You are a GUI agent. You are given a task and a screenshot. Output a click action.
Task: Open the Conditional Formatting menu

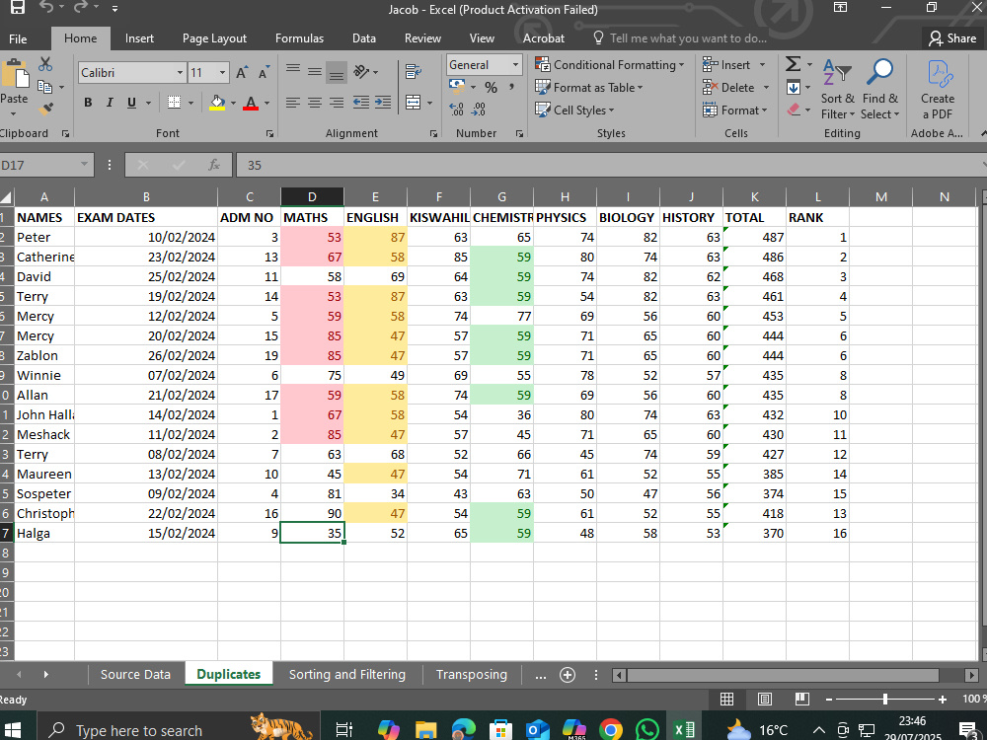[609, 65]
